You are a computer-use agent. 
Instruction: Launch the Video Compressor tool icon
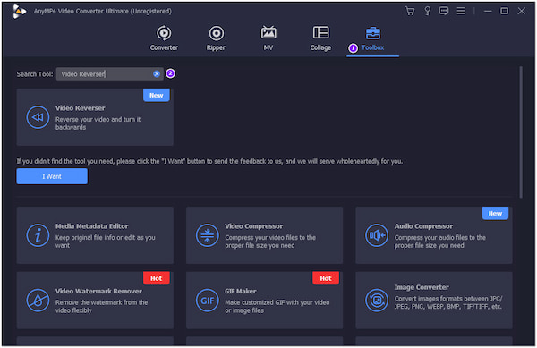click(x=208, y=235)
